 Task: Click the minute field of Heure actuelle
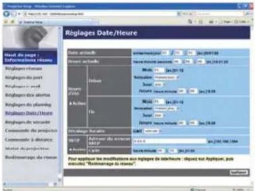tap(189, 62)
